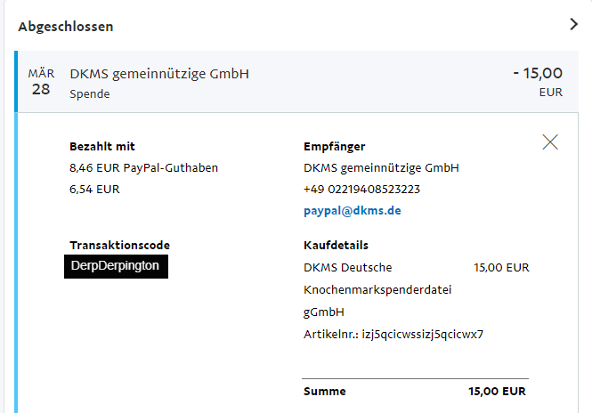Close the transaction details panel
The width and height of the screenshot is (592, 413).
pyautogui.click(x=550, y=142)
